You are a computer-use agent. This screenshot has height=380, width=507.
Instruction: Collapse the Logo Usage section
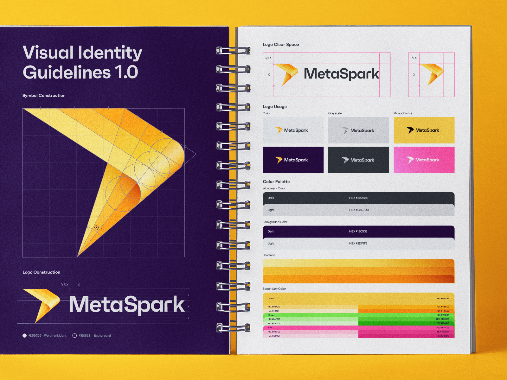274,107
